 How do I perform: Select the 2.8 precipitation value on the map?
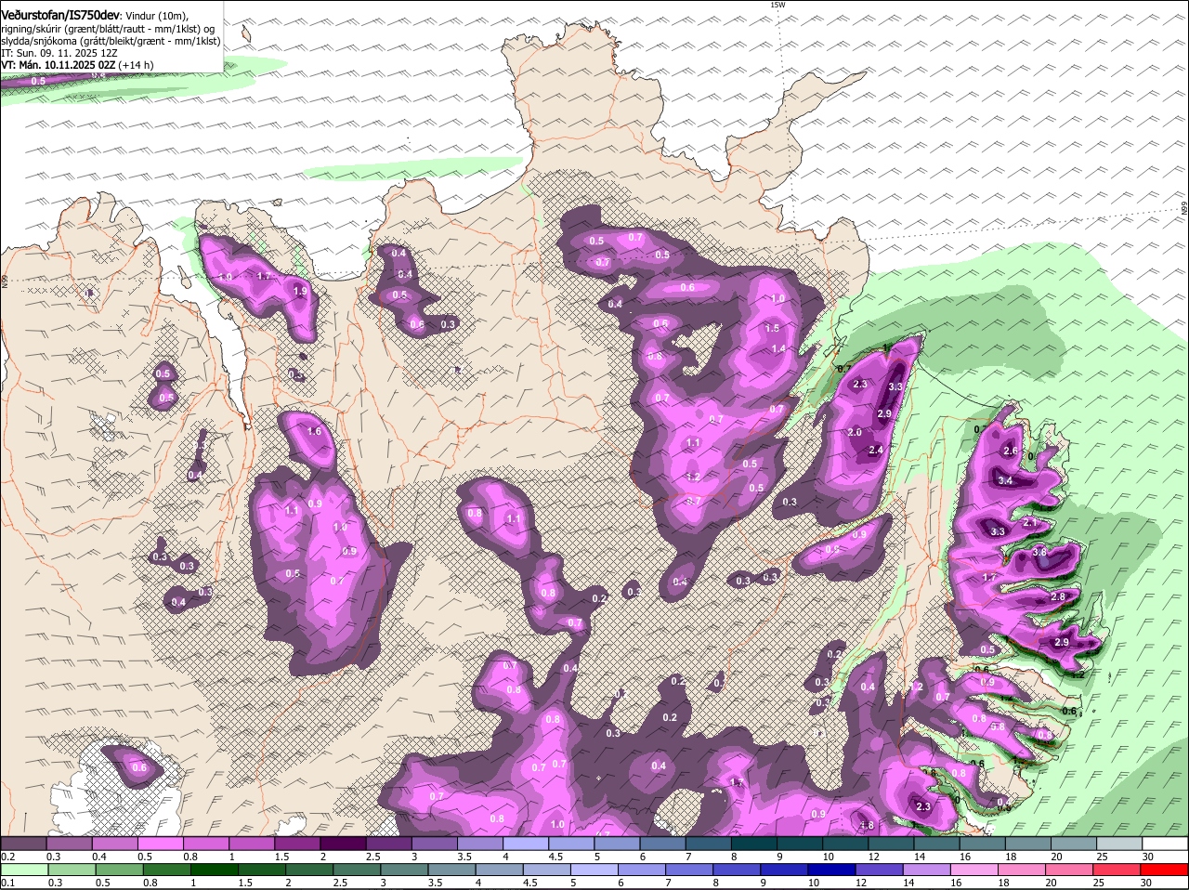(1057, 596)
